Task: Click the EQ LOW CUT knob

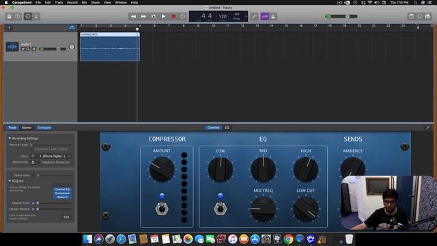Action: point(306,209)
